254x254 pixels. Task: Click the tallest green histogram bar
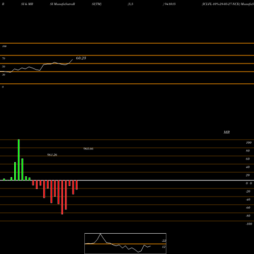click(x=19, y=160)
